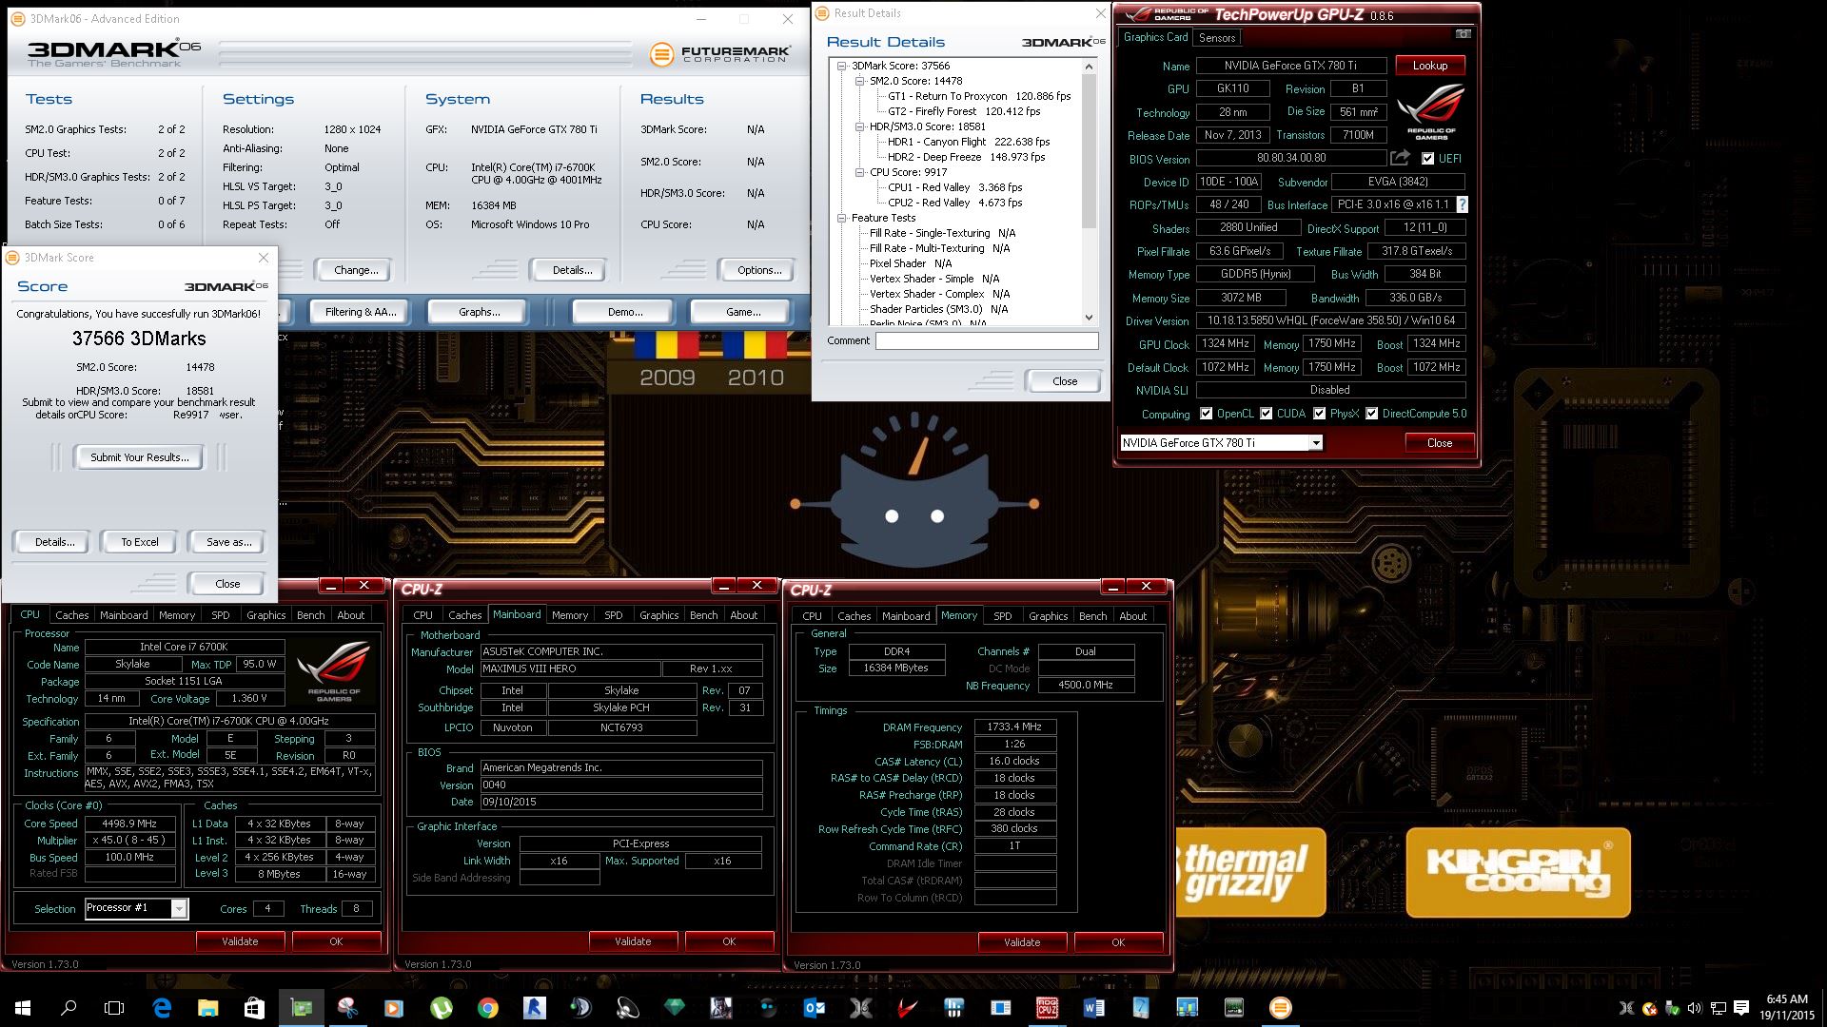Image resolution: width=1827 pixels, height=1027 pixels.
Task: Open the GPU selection dropdown in GPU-Z
Action: pos(1315,443)
